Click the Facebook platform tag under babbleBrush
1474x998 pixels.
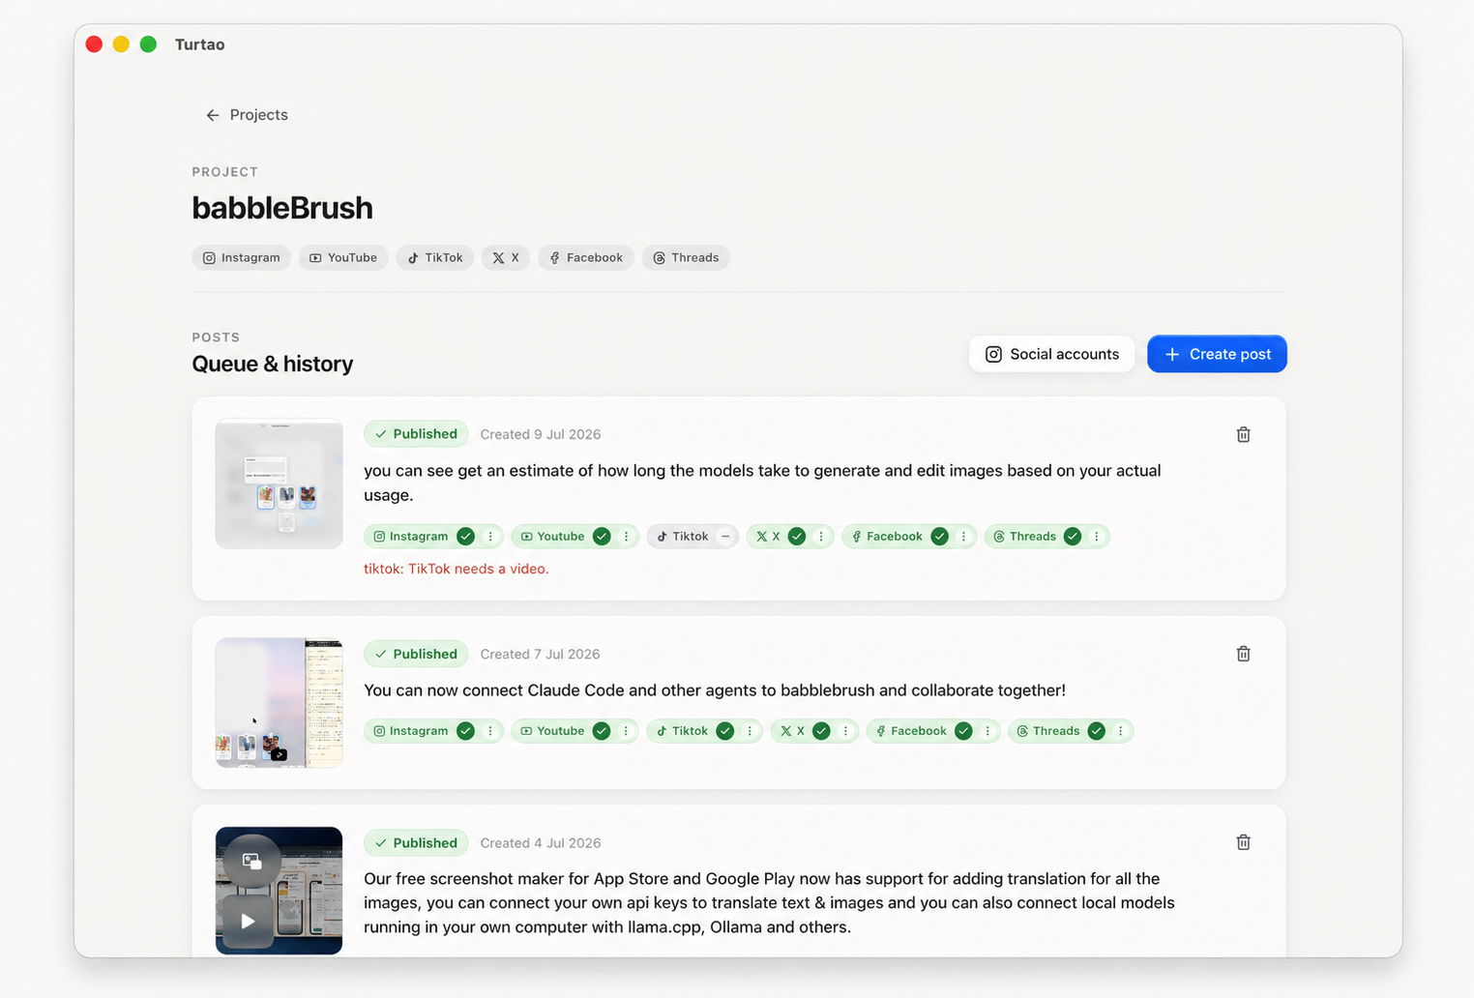(586, 258)
